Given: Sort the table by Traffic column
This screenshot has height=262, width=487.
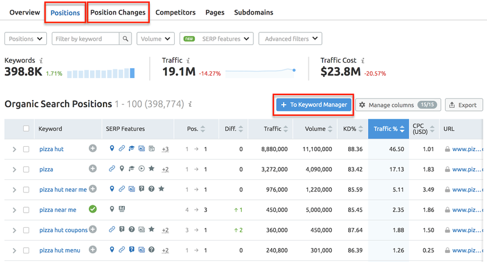Looking at the screenshot, I should coord(276,129).
